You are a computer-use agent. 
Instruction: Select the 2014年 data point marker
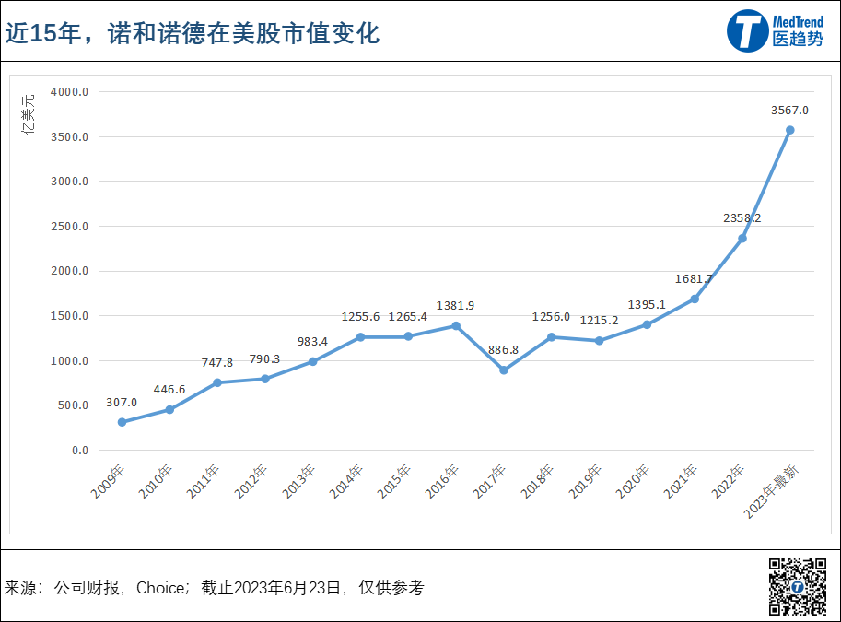click(360, 337)
